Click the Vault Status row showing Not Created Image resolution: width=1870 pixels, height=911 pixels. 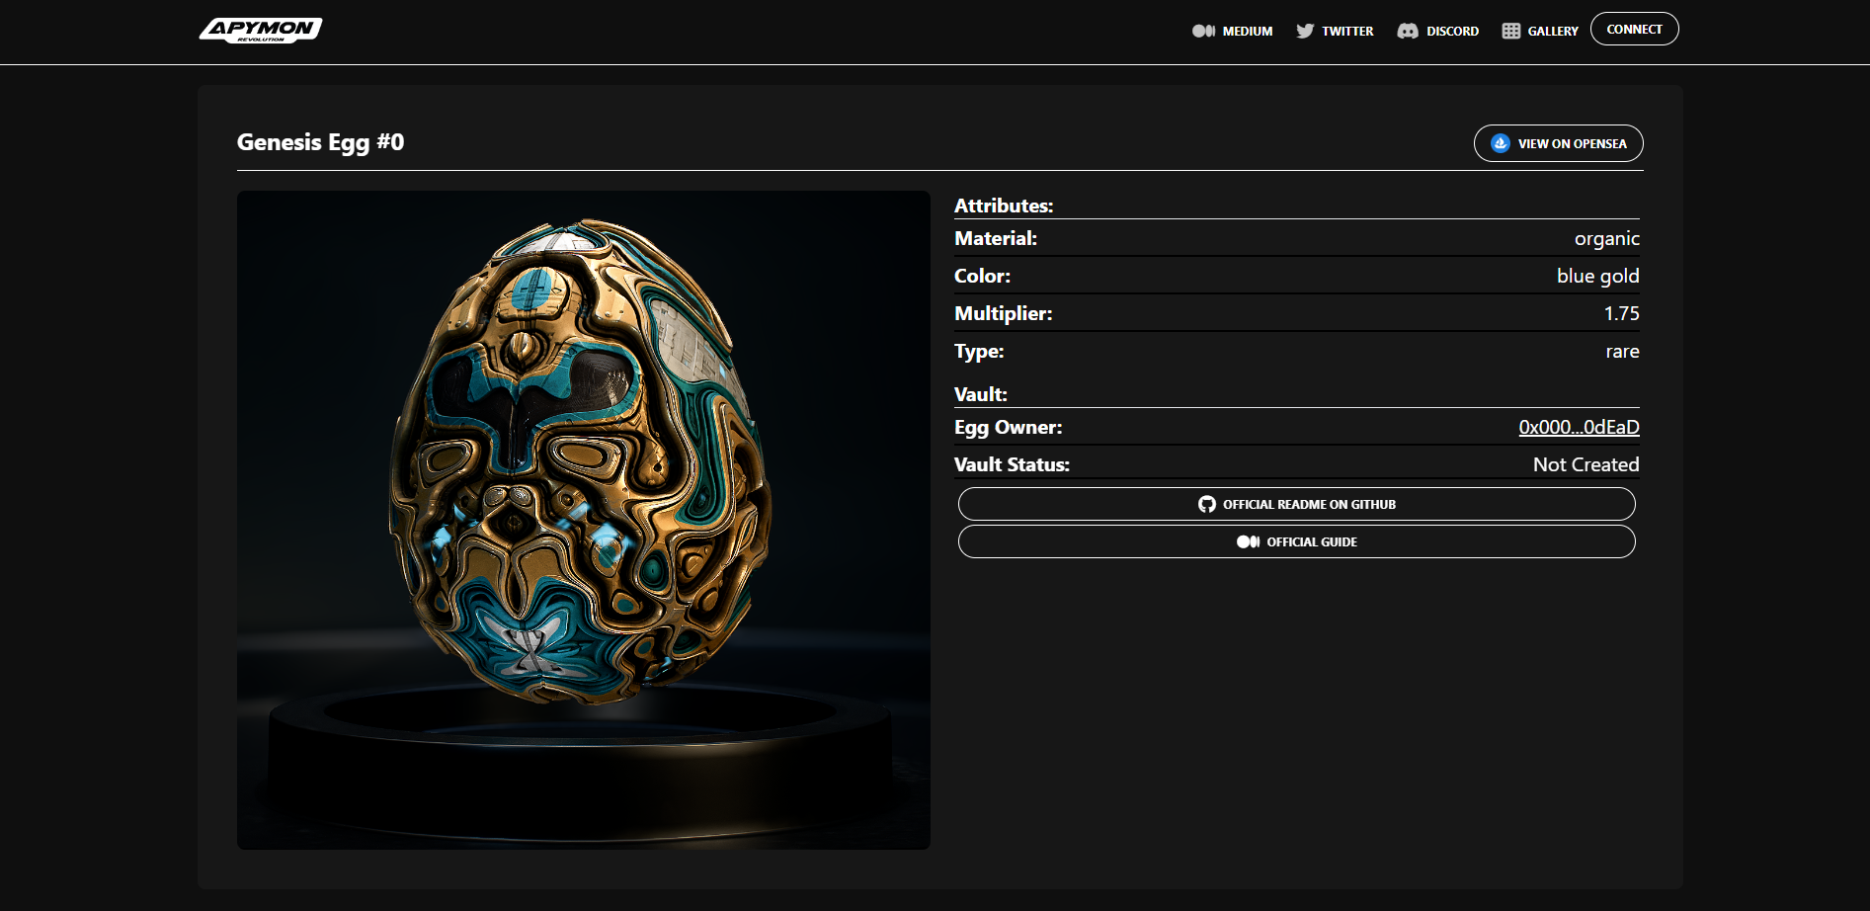tap(1585, 463)
